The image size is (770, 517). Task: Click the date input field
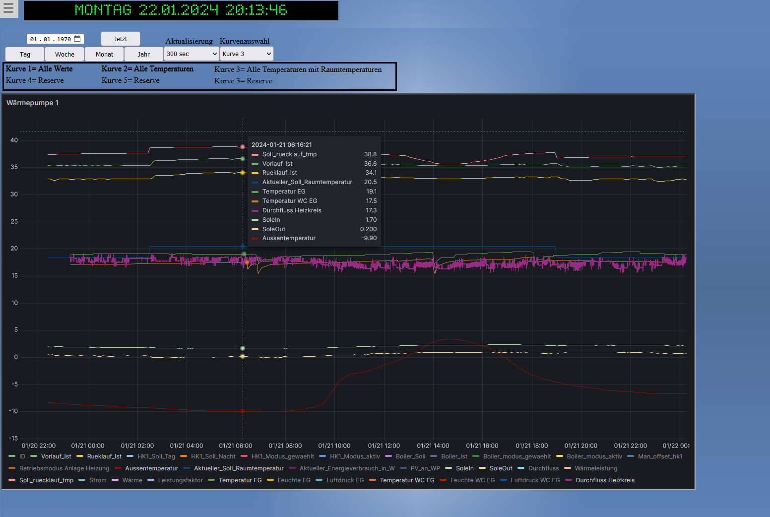tap(50, 39)
